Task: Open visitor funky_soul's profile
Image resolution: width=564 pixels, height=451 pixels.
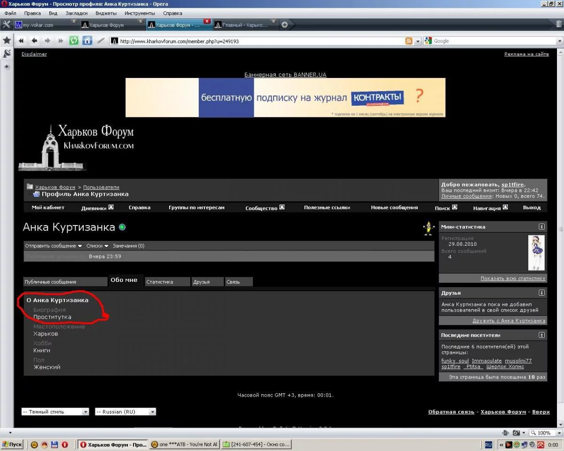Action: coord(455,361)
